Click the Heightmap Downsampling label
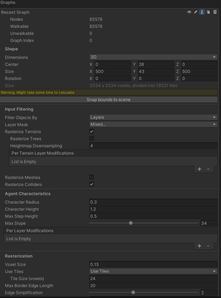221x298 pixels. tap(36, 146)
